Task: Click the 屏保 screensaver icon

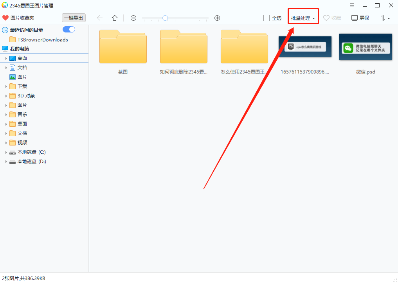Action: (355, 18)
